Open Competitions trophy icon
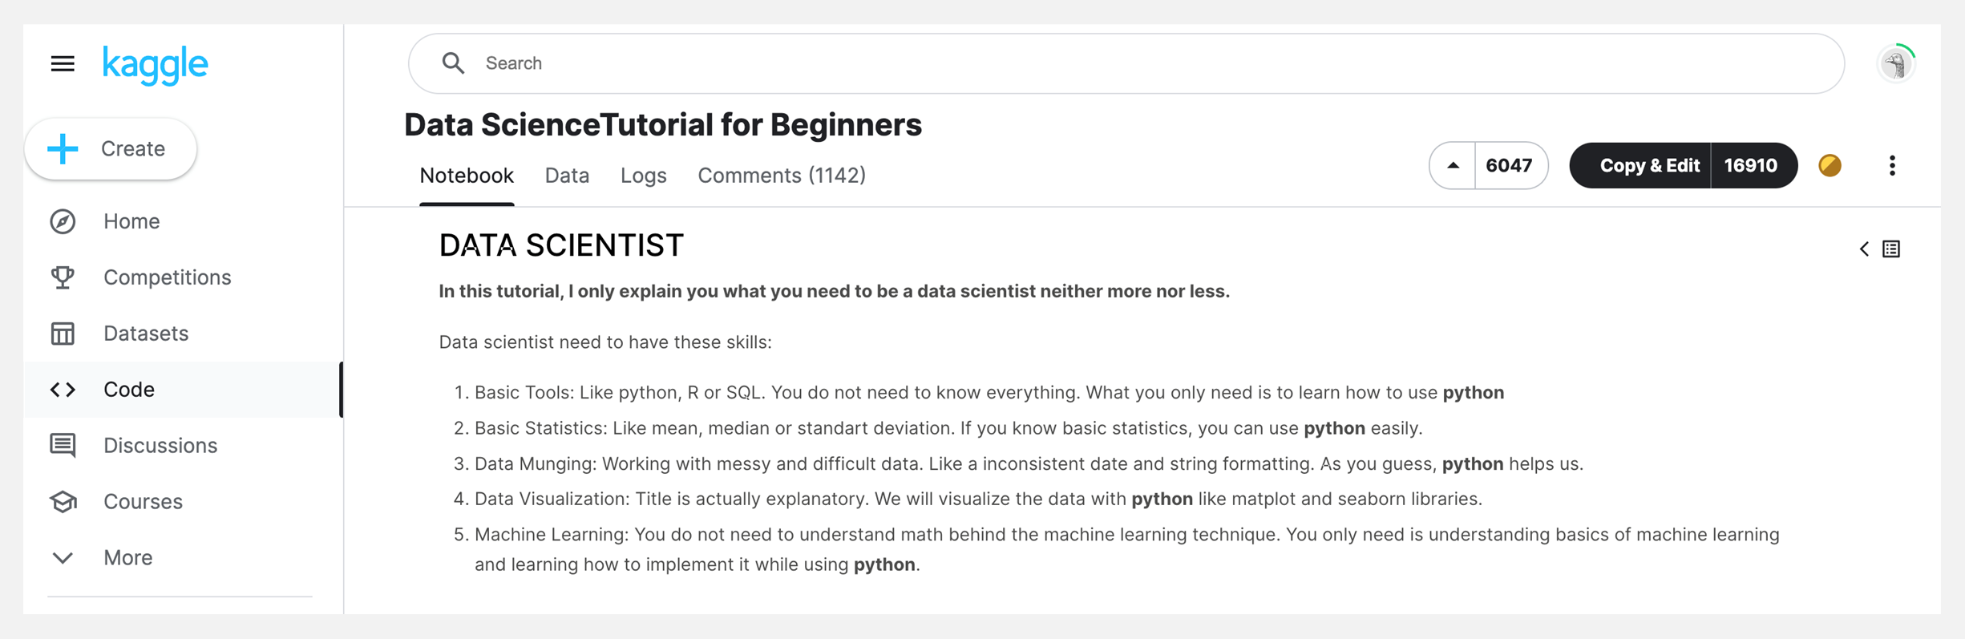Screen dimensions: 1965x639 coord(63,277)
